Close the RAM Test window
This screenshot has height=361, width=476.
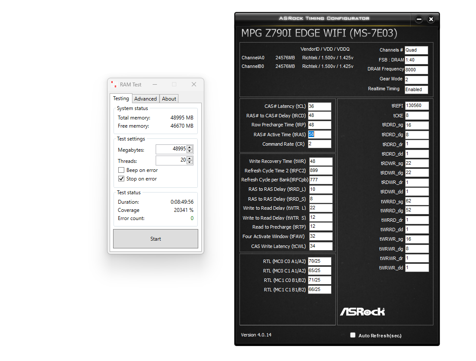click(194, 84)
